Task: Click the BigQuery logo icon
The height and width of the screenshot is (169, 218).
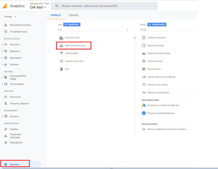Action: tap(144, 113)
